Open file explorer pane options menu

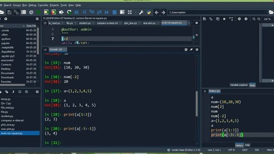[x=37, y=19]
